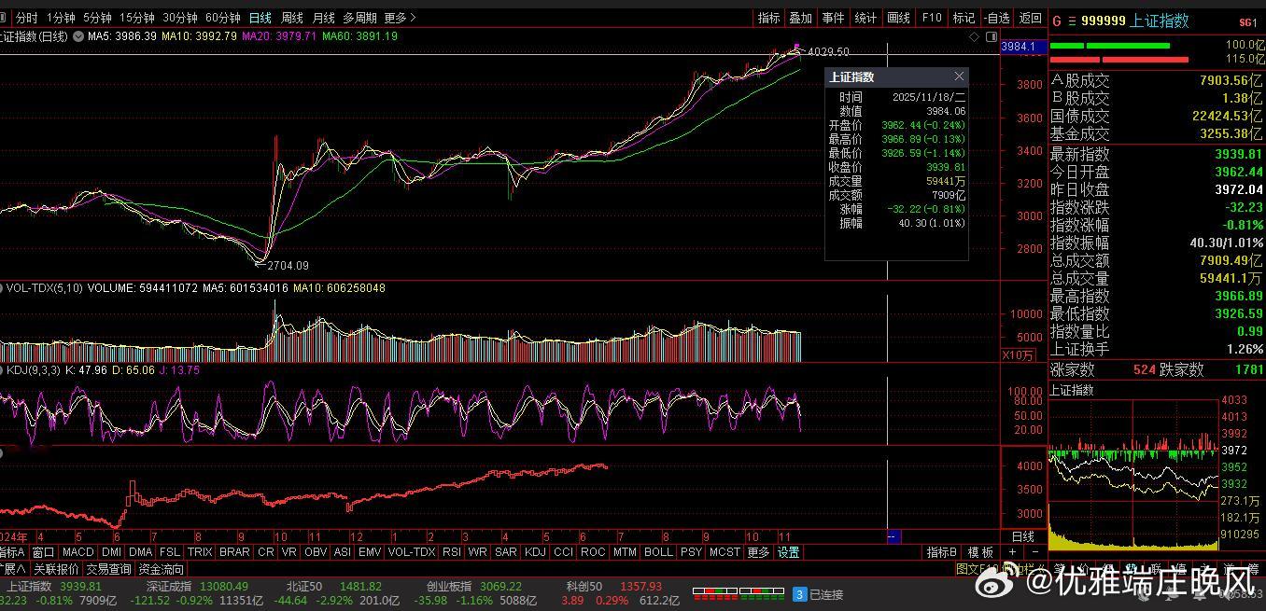
Task: Open the 叠加 overlay option
Action: (x=800, y=18)
